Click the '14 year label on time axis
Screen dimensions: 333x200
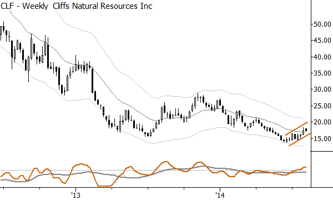[220, 195]
